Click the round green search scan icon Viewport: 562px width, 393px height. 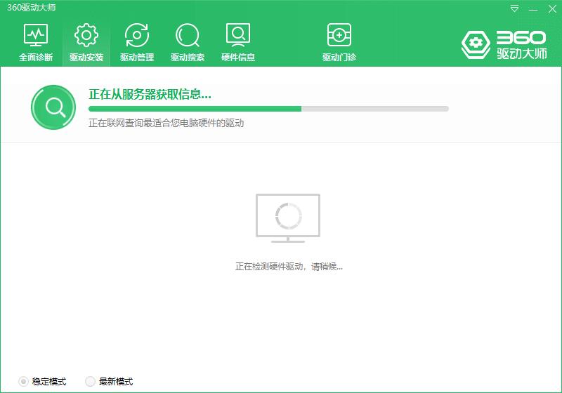coord(53,107)
